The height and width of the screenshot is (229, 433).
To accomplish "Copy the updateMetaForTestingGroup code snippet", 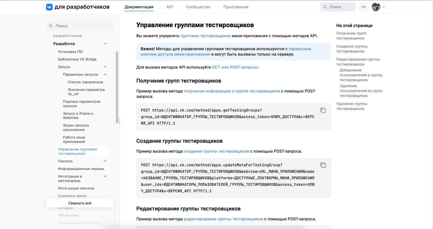I will click(323, 165).
